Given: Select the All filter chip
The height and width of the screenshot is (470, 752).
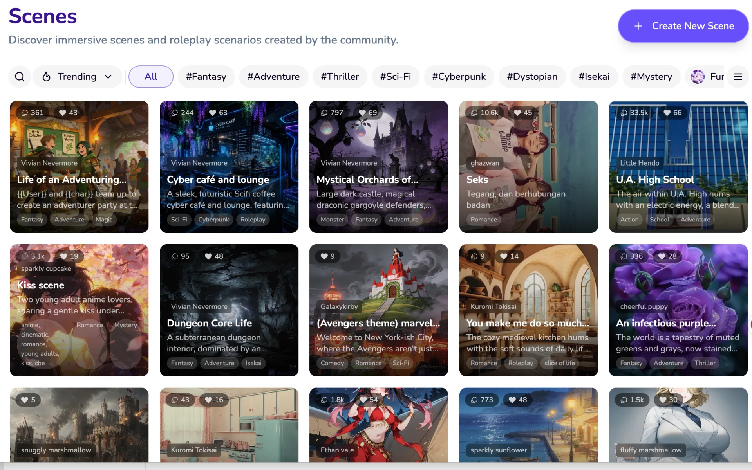Looking at the screenshot, I should click(151, 77).
